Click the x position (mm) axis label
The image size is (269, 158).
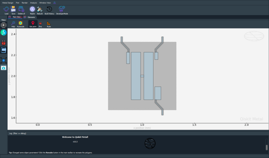click(142, 128)
